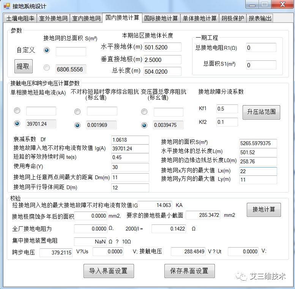The image size is (295, 289).
Task: Select the custom transformer impedance radio button
Action: tap(144, 112)
